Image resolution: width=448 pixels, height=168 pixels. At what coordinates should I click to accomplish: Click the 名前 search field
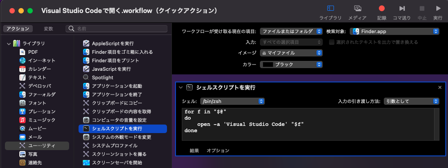117,29
